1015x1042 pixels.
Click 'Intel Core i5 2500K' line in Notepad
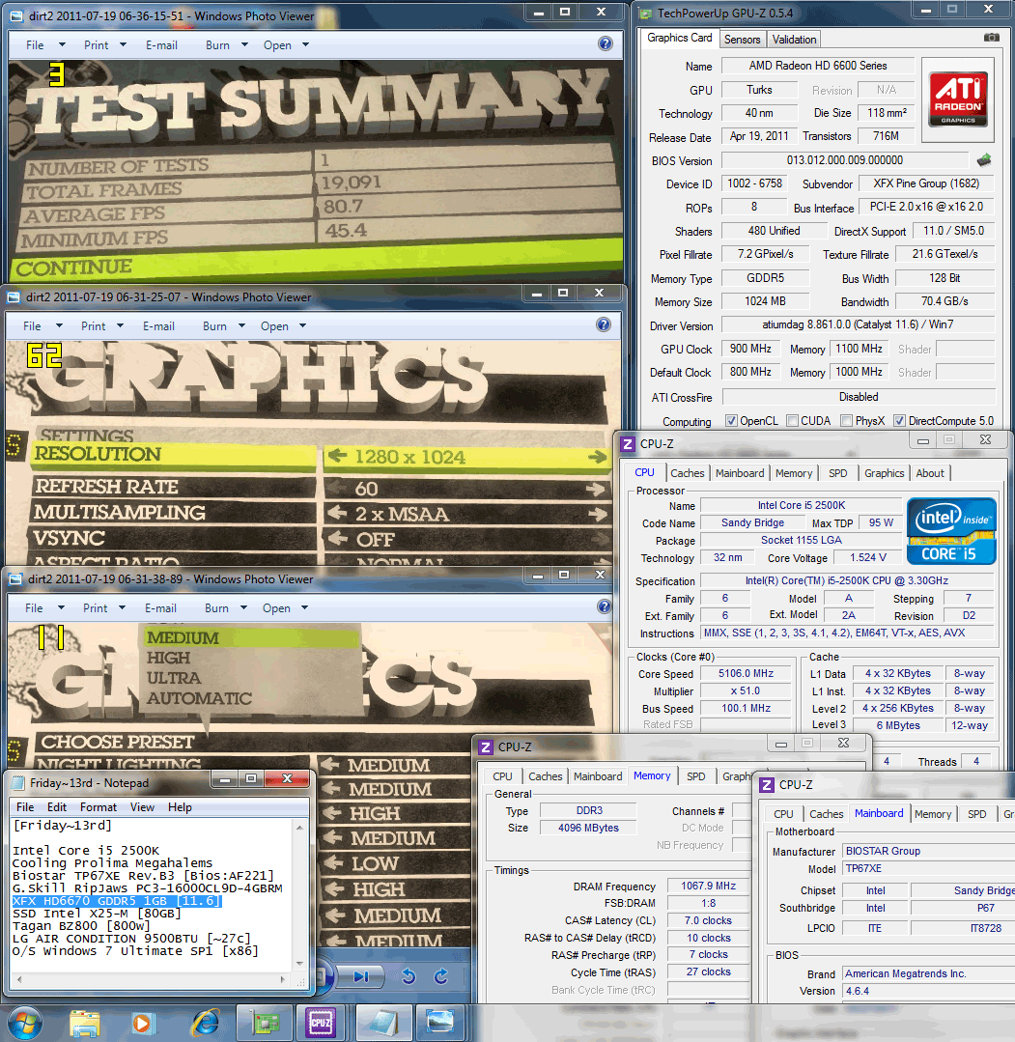tap(86, 851)
